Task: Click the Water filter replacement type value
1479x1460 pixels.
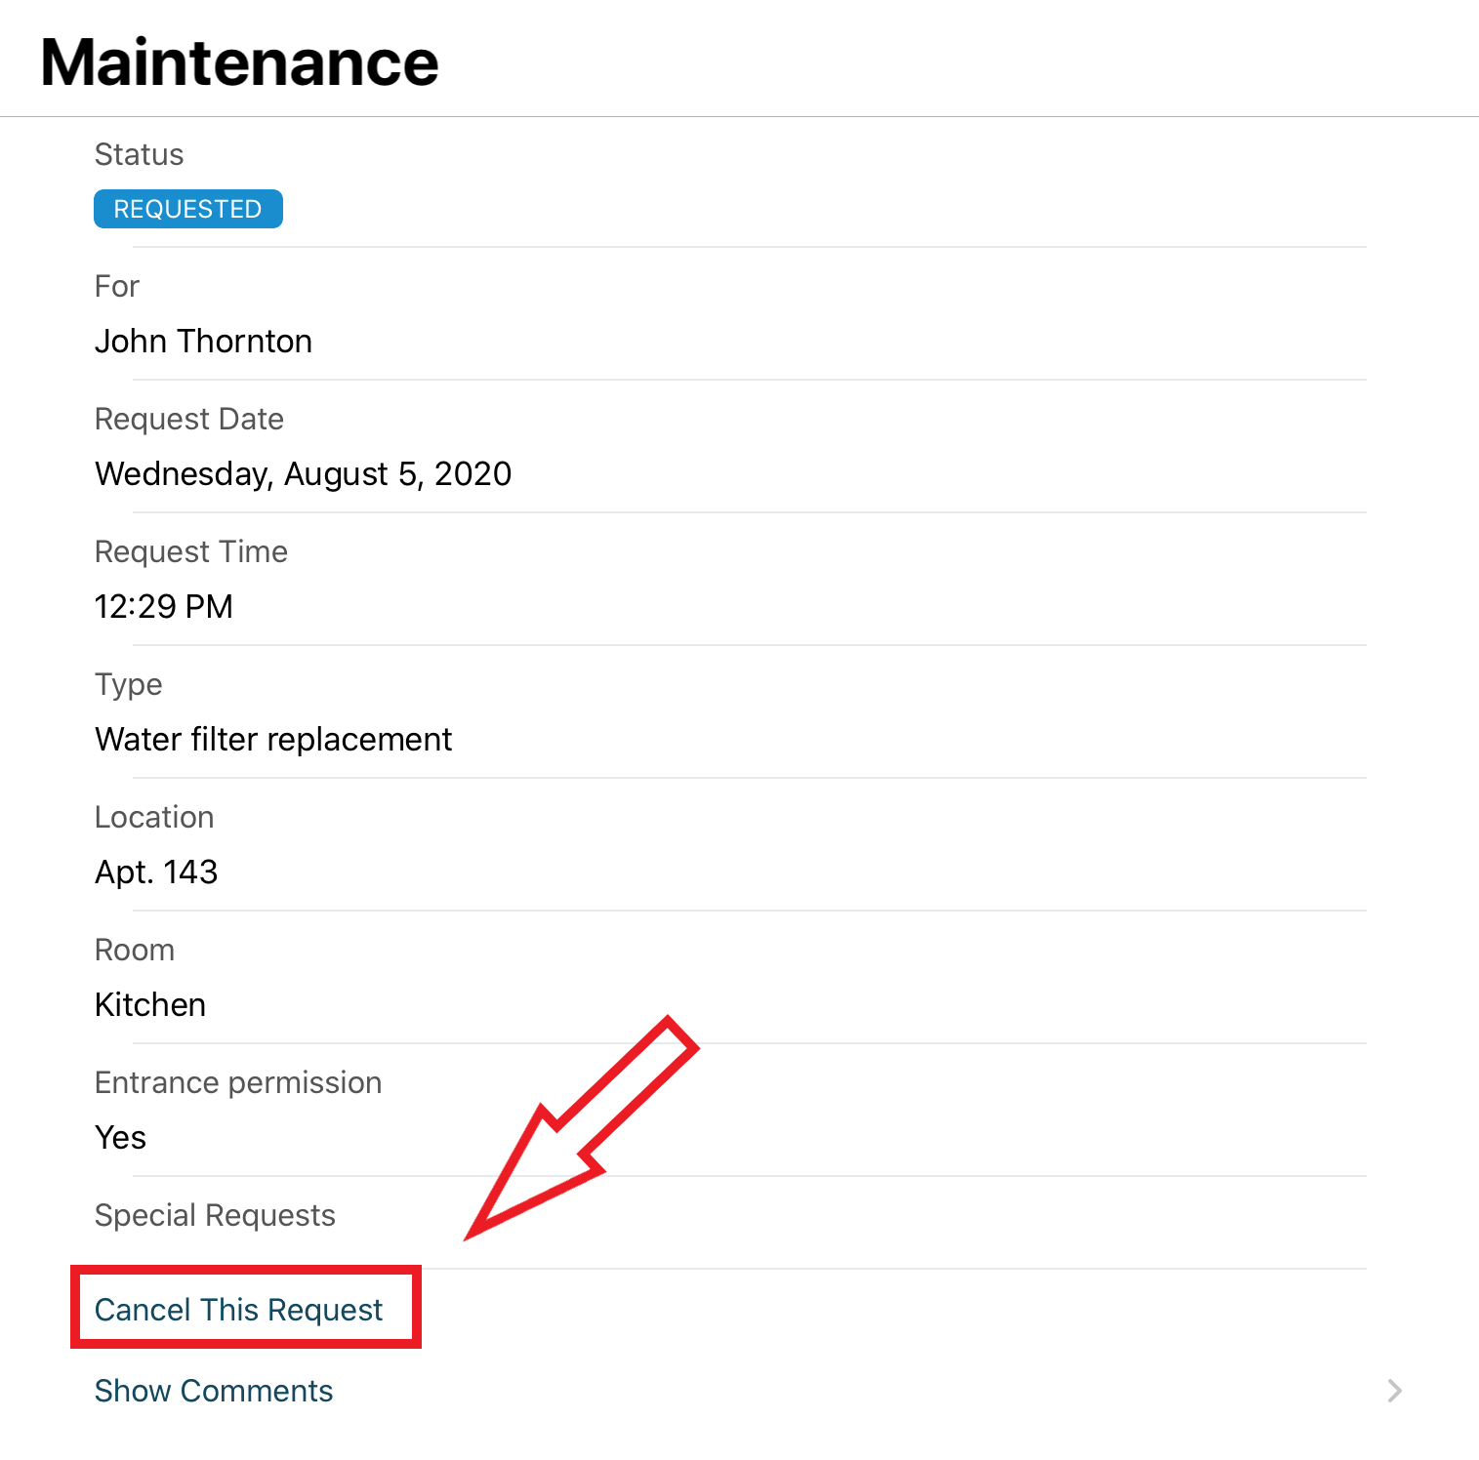Action: [x=273, y=739]
